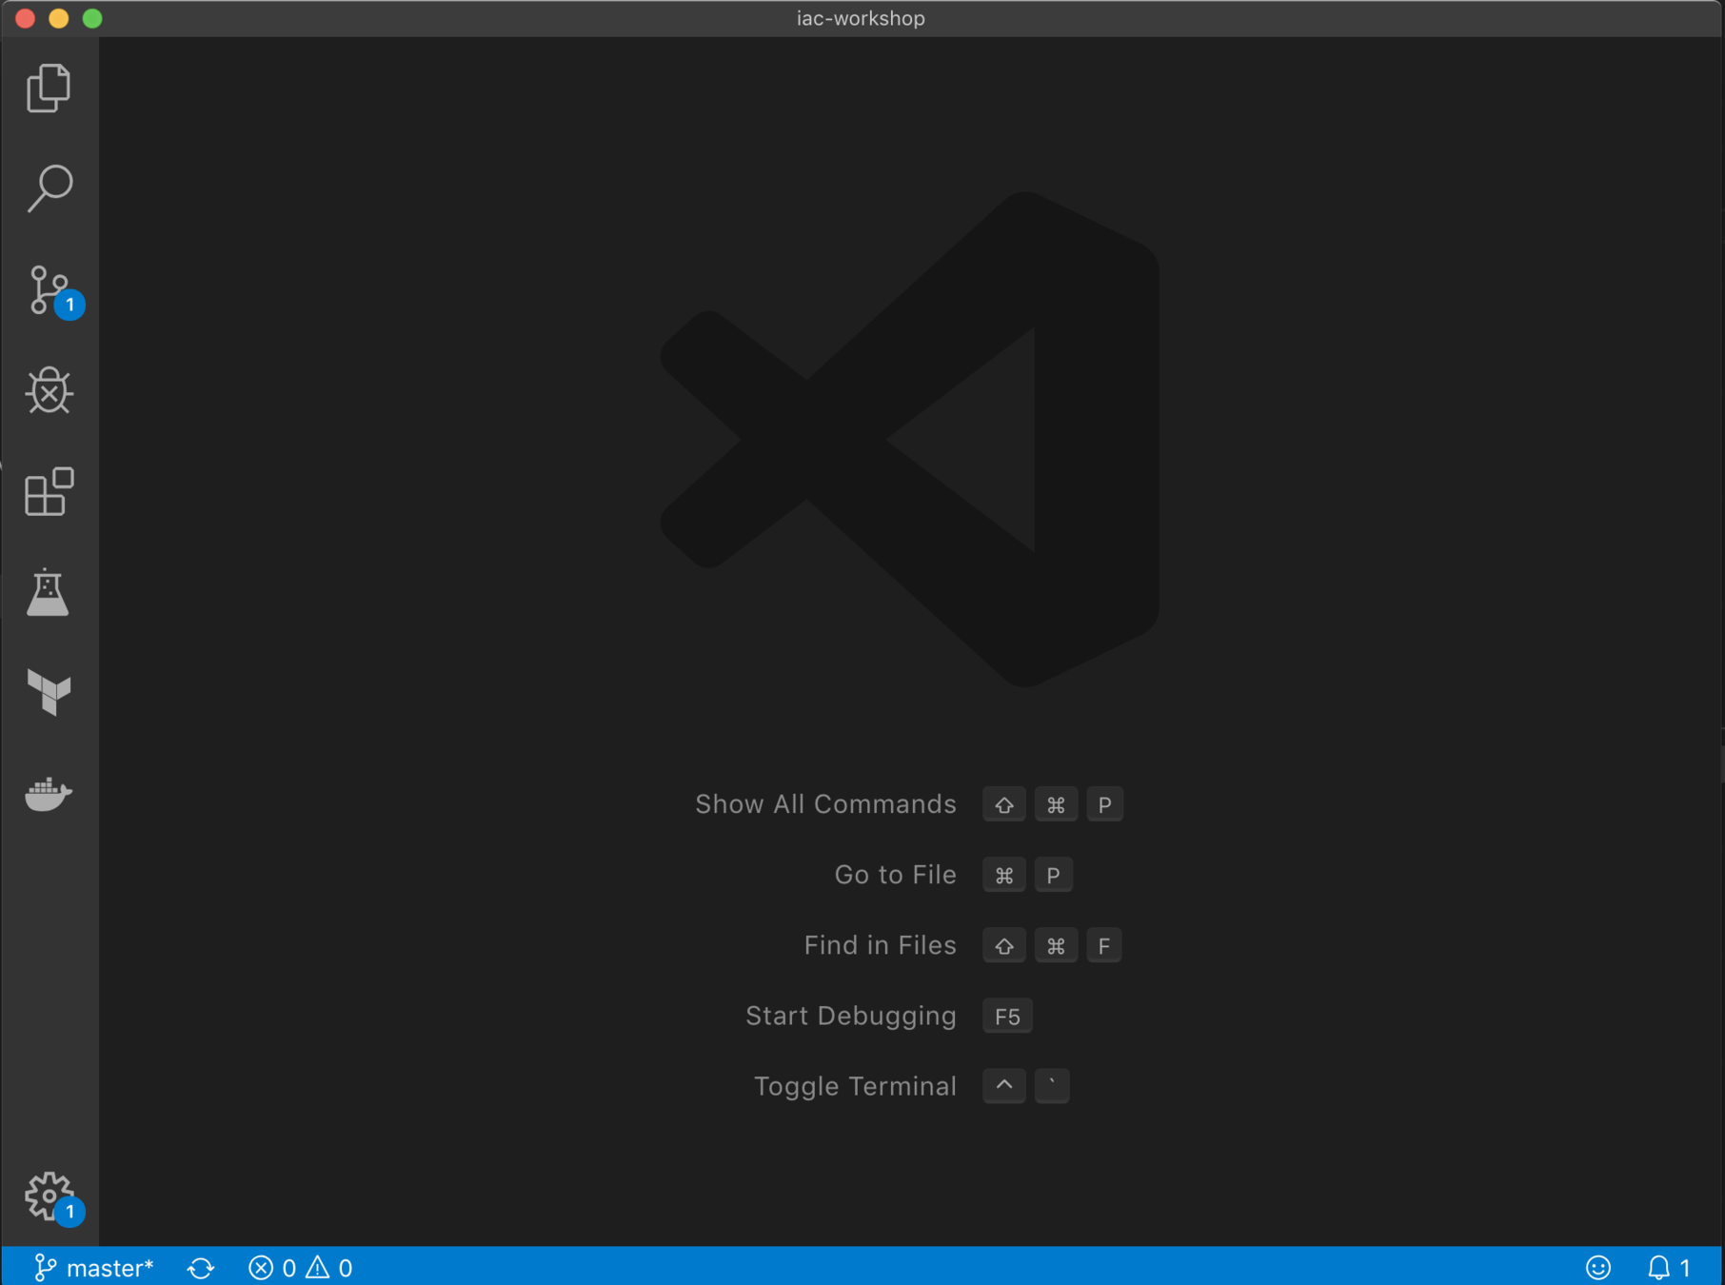Open the Manage gear menu
Viewport: 1725px width, 1285px height.
(50, 1196)
